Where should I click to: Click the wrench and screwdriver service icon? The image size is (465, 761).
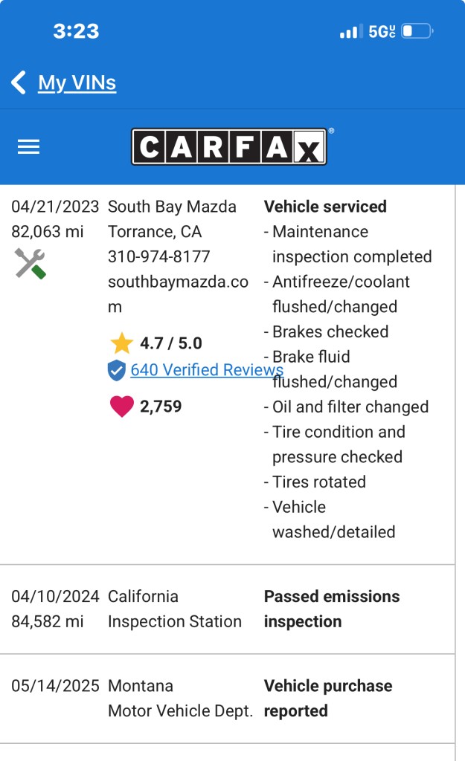(30, 264)
